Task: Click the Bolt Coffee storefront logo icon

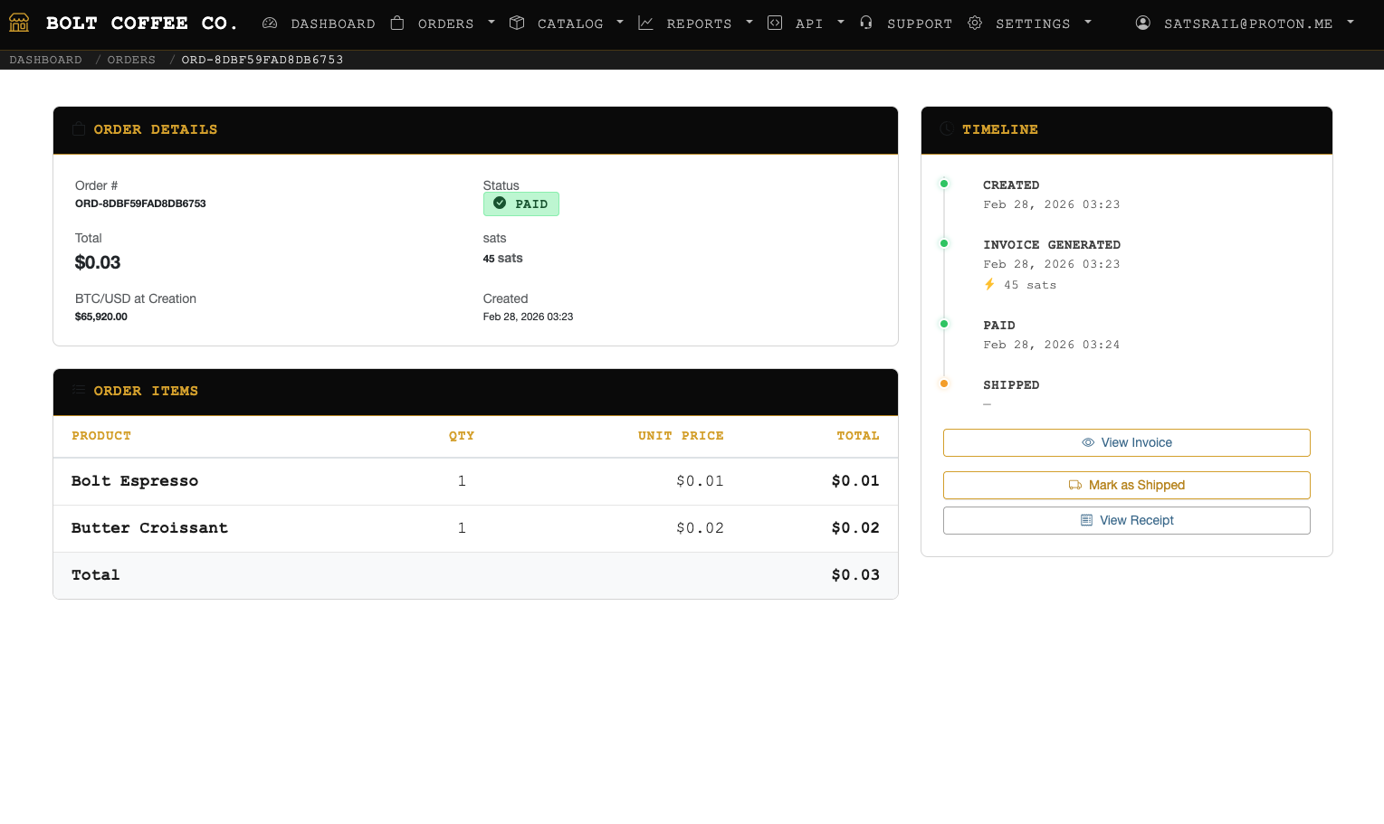Action: [x=18, y=23]
